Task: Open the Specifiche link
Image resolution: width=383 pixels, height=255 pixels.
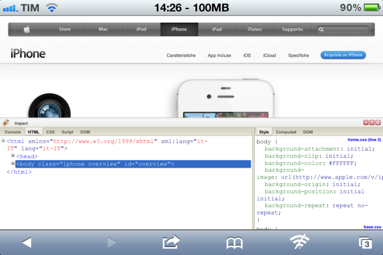Action: coord(298,55)
